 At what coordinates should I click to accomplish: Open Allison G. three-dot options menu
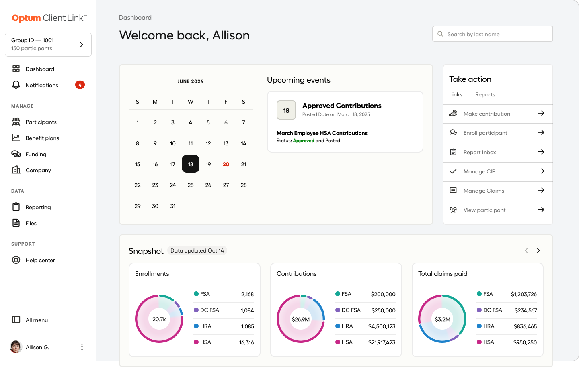(82, 347)
